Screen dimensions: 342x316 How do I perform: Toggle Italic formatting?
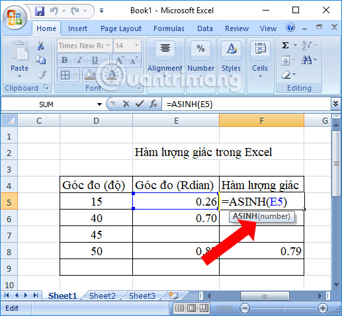tap(79, 60)
